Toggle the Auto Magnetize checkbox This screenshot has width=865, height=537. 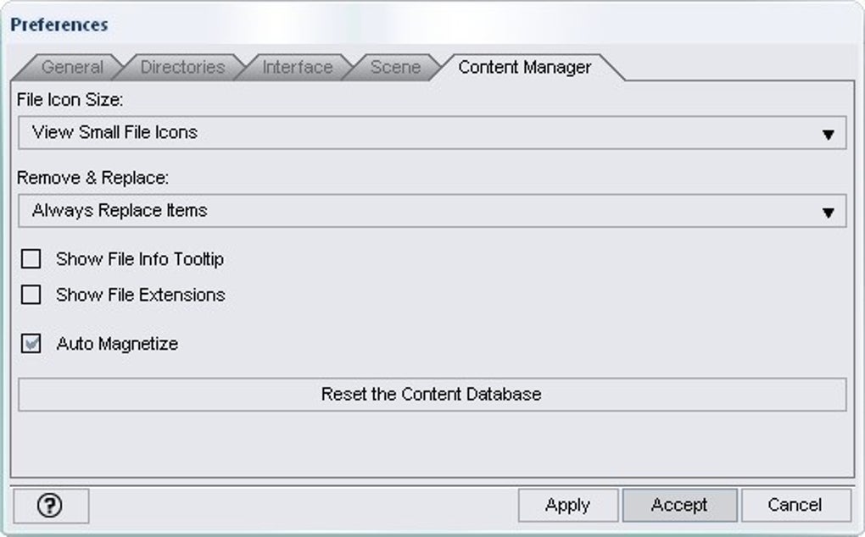tap(31, 344)
